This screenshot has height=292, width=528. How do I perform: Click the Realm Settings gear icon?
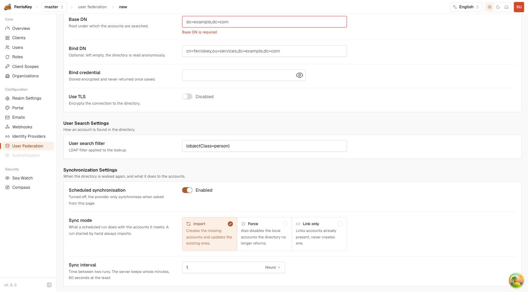[x=8, y=98]
